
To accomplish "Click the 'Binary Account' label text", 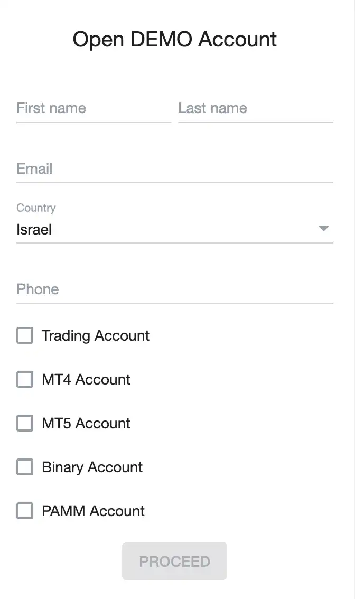I will tap(92, 467).
